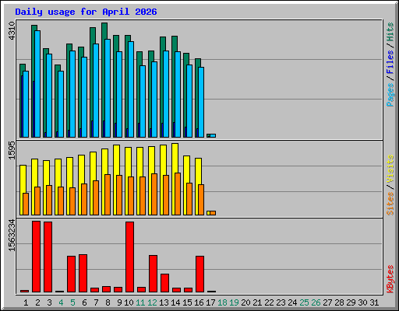This screenshot has width=399, height=311.
Task: Click green weekend day 26 label
Action: [316, 302]
